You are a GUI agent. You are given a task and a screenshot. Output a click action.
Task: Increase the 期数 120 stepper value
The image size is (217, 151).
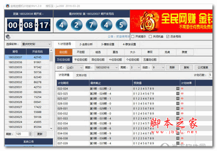pos(30,133)
